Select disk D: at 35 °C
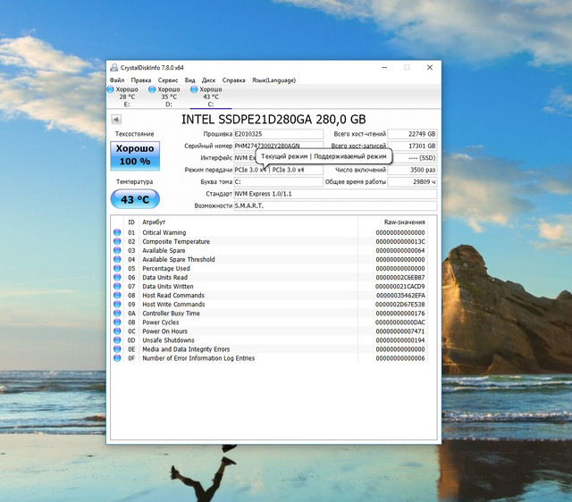Screen dimensions: 572x502 pos(169,96)
